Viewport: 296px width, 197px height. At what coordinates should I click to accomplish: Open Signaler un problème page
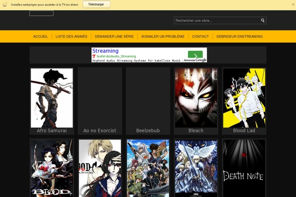[x=163, y=36]
